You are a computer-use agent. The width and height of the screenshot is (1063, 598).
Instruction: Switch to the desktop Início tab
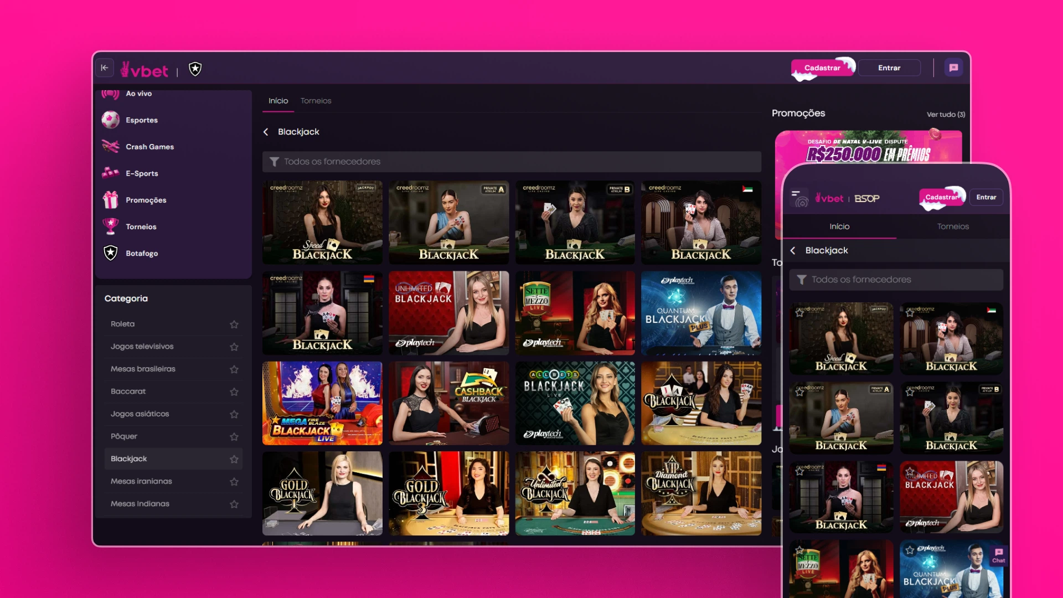coord(278,101)
